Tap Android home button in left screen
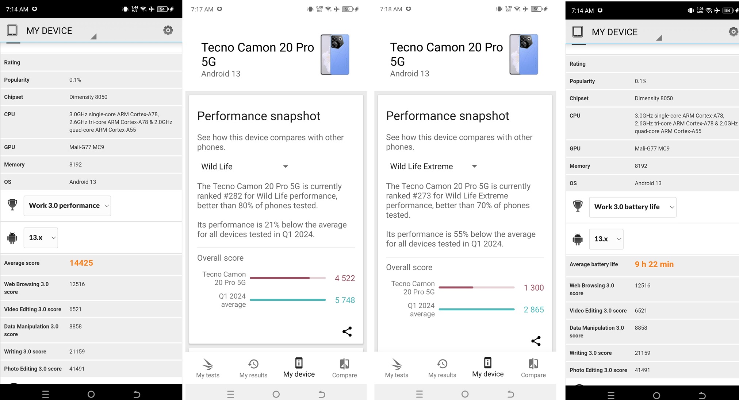739x400 pixels. click(91, 394)
